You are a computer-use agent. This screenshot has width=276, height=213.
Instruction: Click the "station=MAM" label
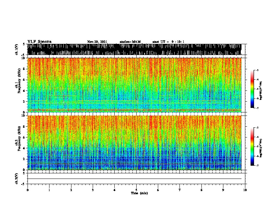coord(130,42)
